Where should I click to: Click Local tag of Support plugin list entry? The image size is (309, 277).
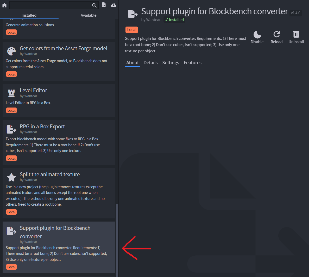11,267
